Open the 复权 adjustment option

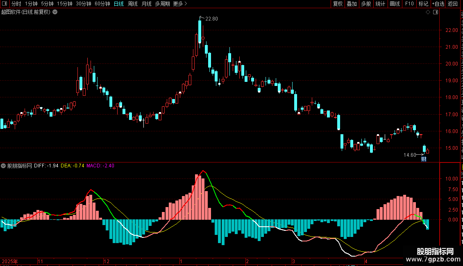[338, 4]
